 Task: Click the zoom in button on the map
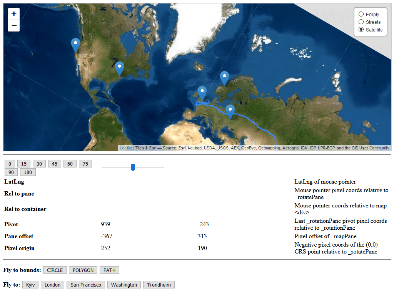tap(13, 13)
